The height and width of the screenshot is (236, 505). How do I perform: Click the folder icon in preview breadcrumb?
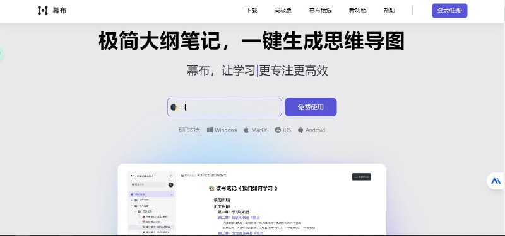click(182, 176)
